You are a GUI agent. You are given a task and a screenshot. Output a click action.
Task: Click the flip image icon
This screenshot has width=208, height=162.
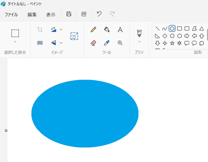click(x=54, y=43)
